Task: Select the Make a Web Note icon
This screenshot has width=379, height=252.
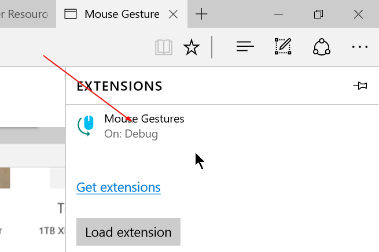Action: pos(284,47)
